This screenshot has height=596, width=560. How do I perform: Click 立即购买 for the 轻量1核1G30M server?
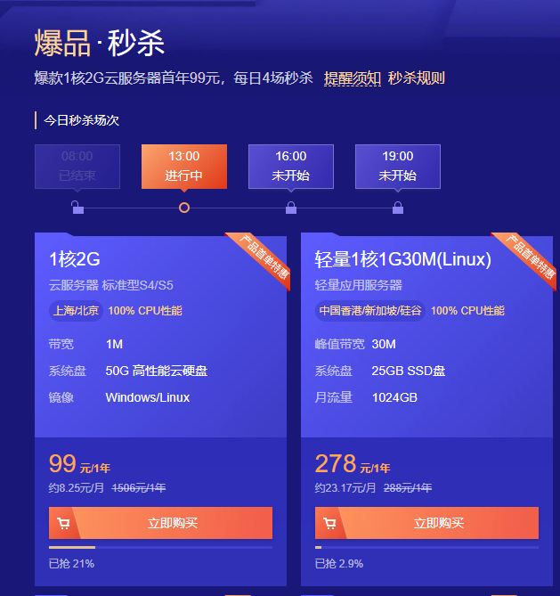(x=426, y=523)
